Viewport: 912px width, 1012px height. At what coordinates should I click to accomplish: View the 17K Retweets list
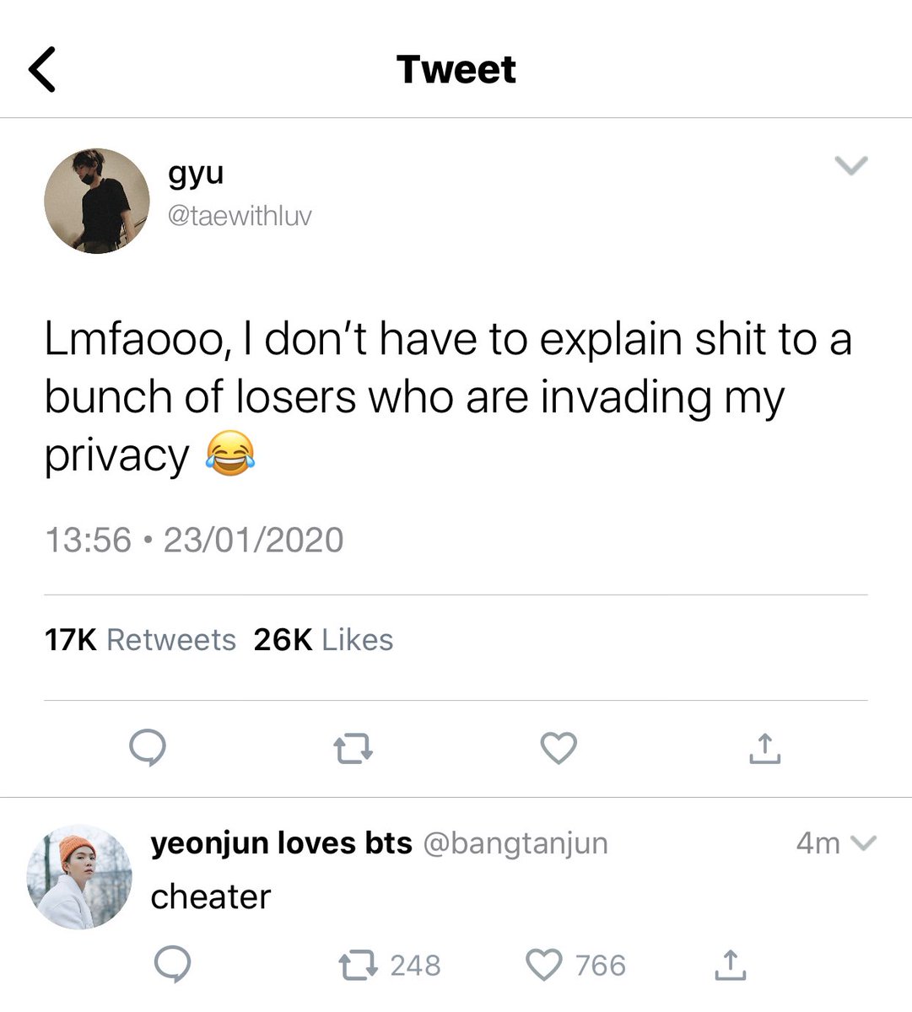(140, 640)
